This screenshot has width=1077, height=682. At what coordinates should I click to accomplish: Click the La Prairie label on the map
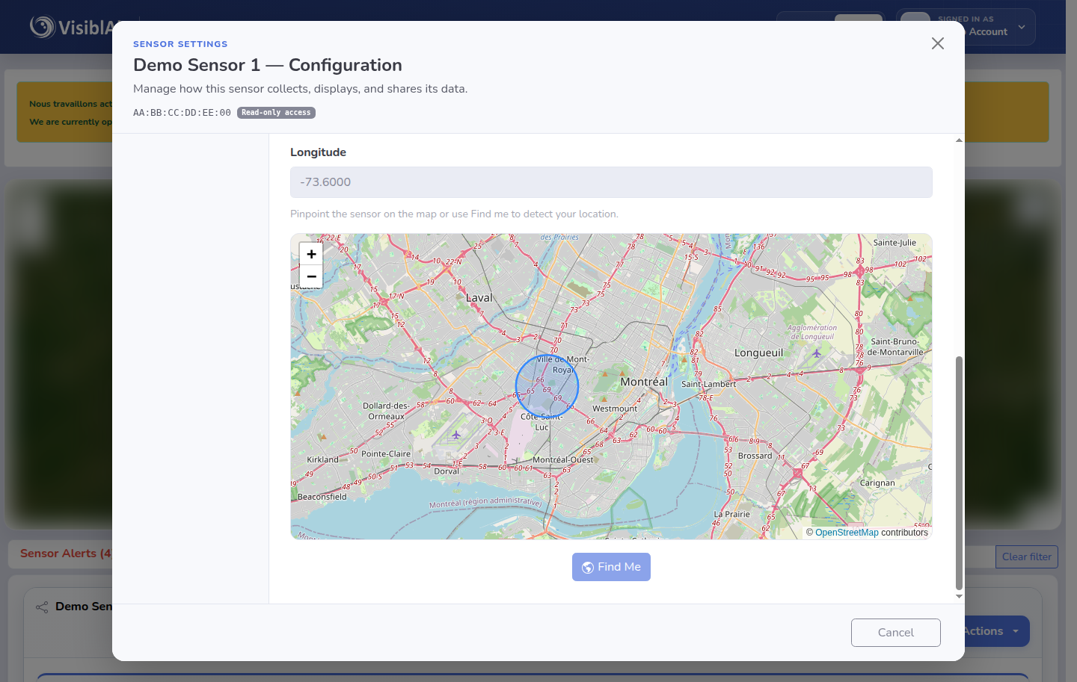coord(731,514)
